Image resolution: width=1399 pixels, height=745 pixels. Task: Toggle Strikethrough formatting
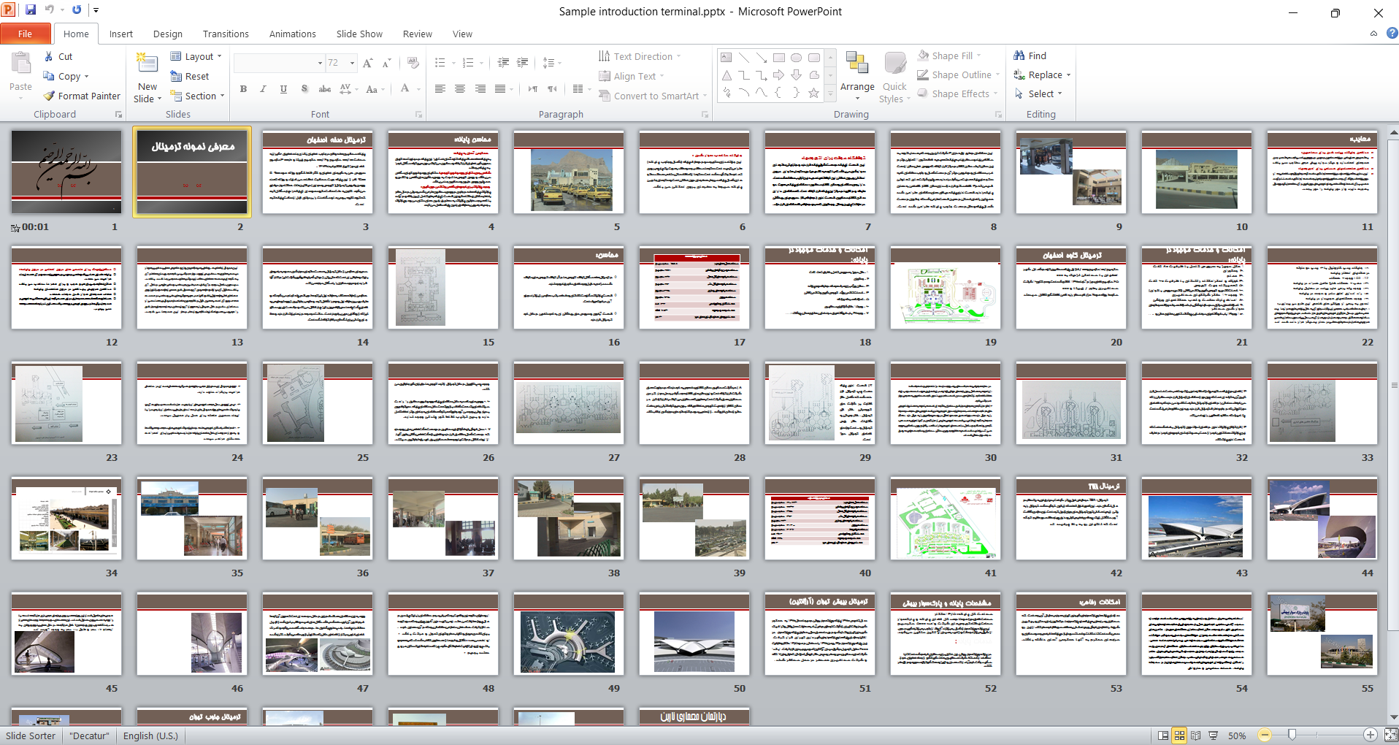coord(325,89)
